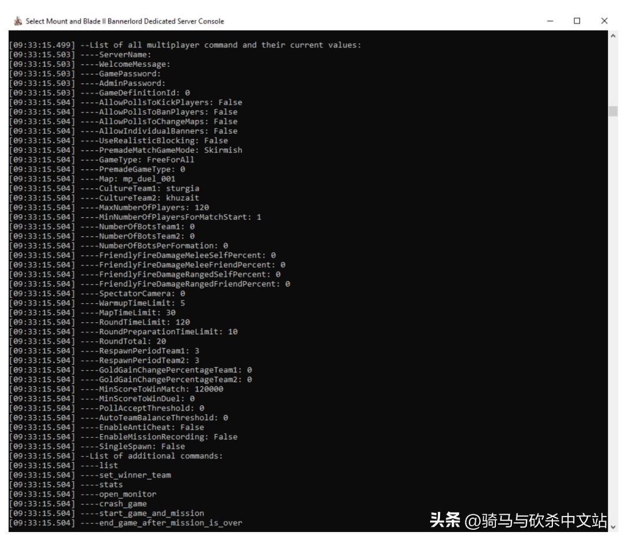
Task: Click PremadeMatchGameMode: Skirmish line
Action: 126,150
